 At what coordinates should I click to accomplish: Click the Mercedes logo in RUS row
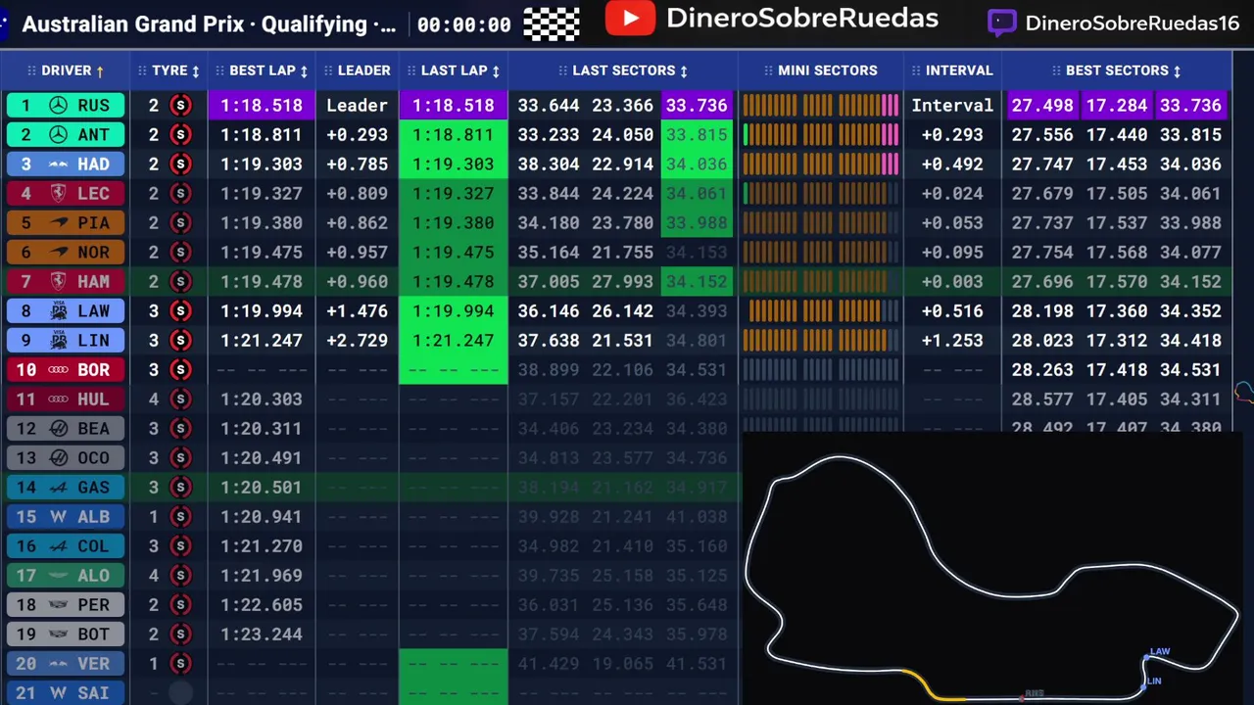[x=58, y=105]
